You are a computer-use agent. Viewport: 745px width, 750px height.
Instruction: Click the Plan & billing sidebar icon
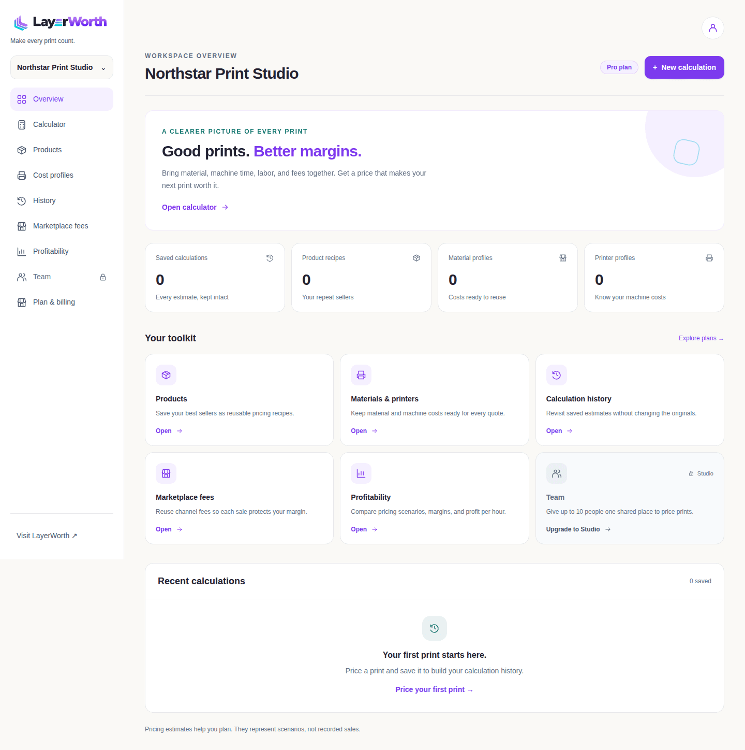22,302
